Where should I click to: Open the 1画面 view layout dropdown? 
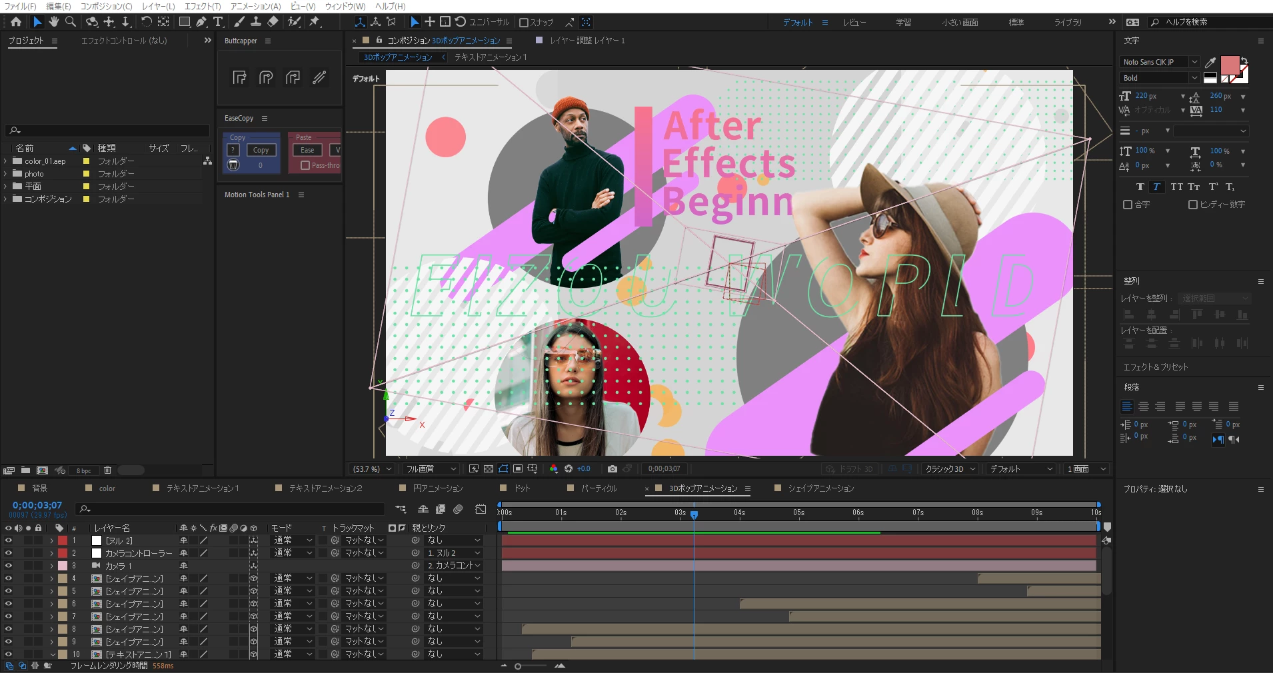1086,469
